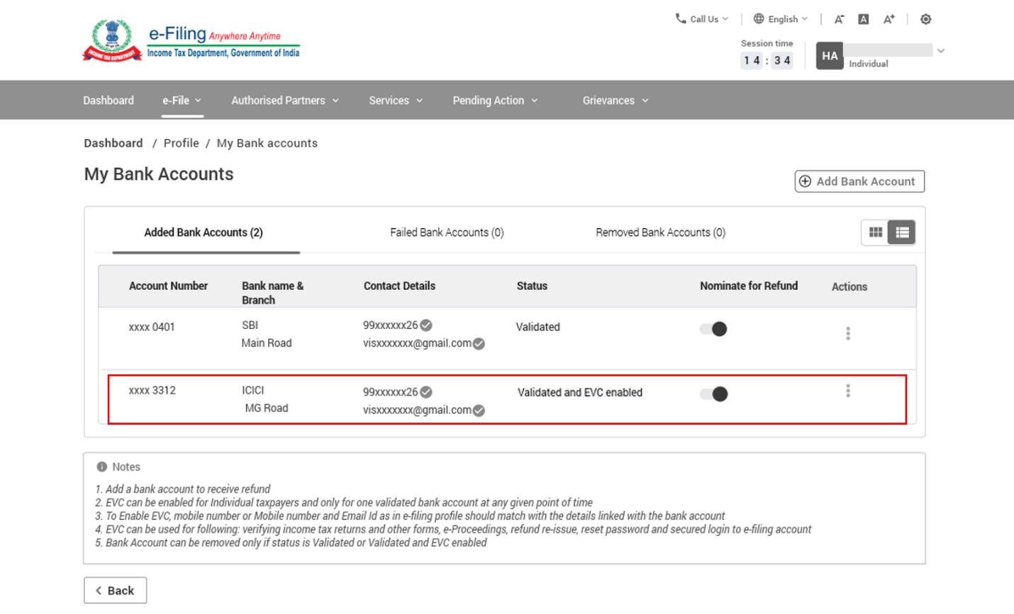1014x614 pixels.
Task: Toggle high contrast mode icon
Action: [925, 19]
